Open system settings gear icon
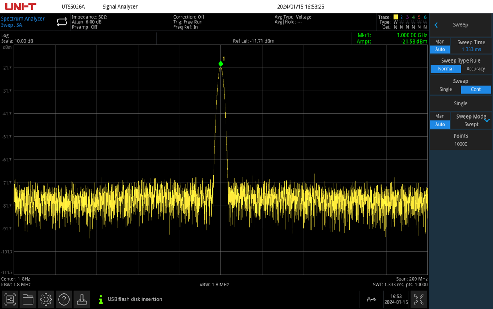 46,299
